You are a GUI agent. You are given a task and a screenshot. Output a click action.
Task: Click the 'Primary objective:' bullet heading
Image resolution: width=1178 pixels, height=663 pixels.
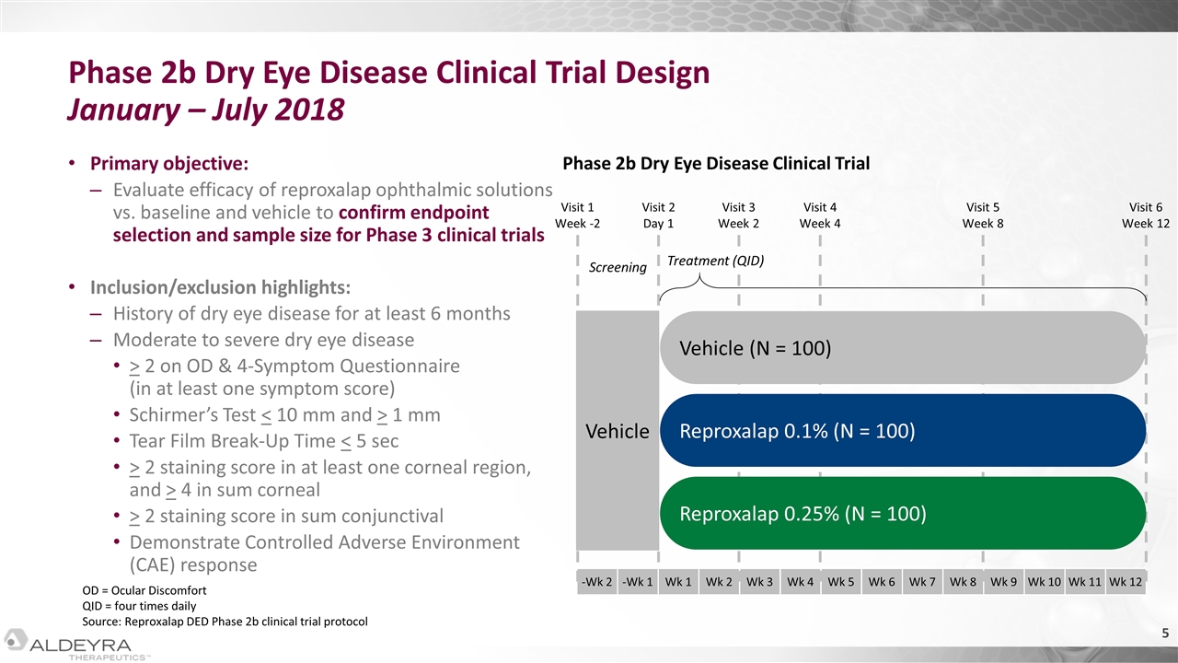tap(169, 164)
